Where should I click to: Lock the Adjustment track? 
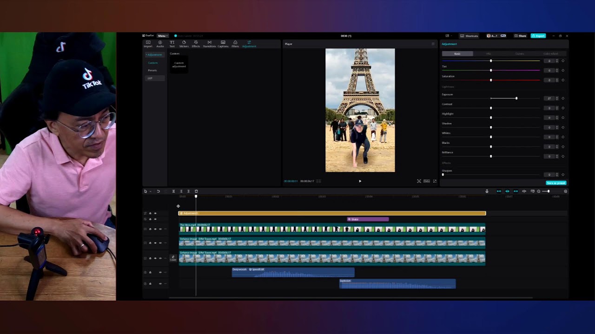(150, 213)
